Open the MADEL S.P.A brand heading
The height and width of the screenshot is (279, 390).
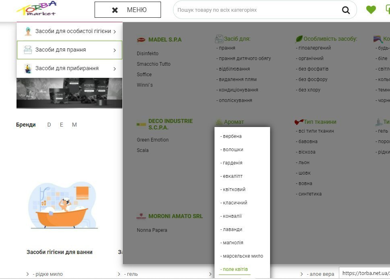pyautogui.click(x=165, y=40)
